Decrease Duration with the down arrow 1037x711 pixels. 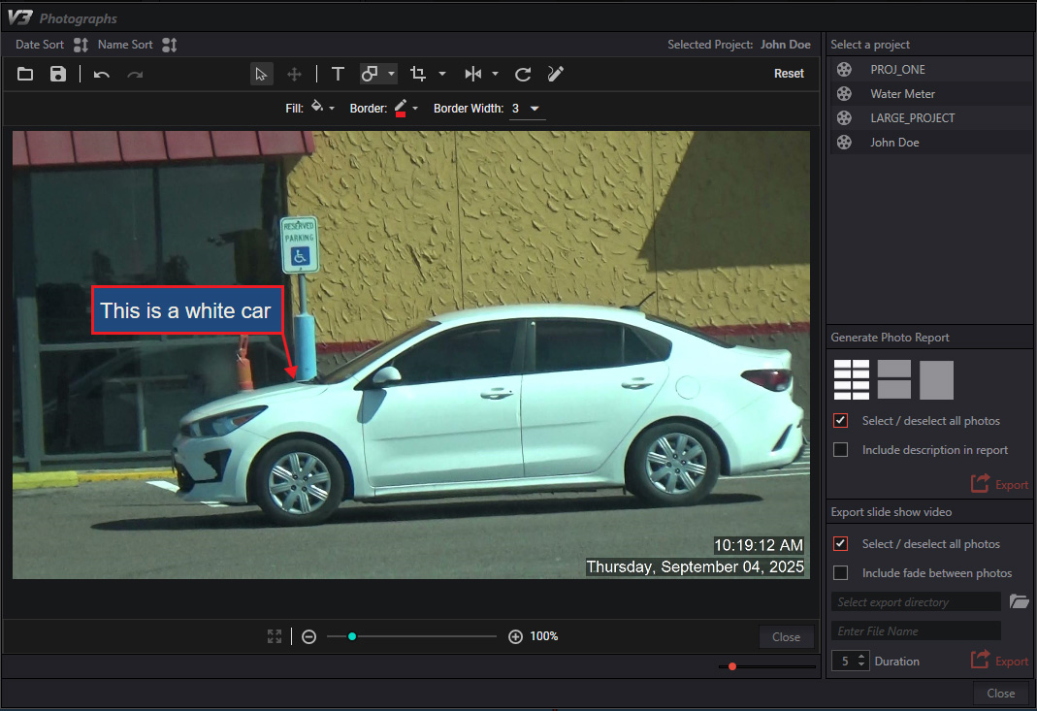tap(861, 664)
